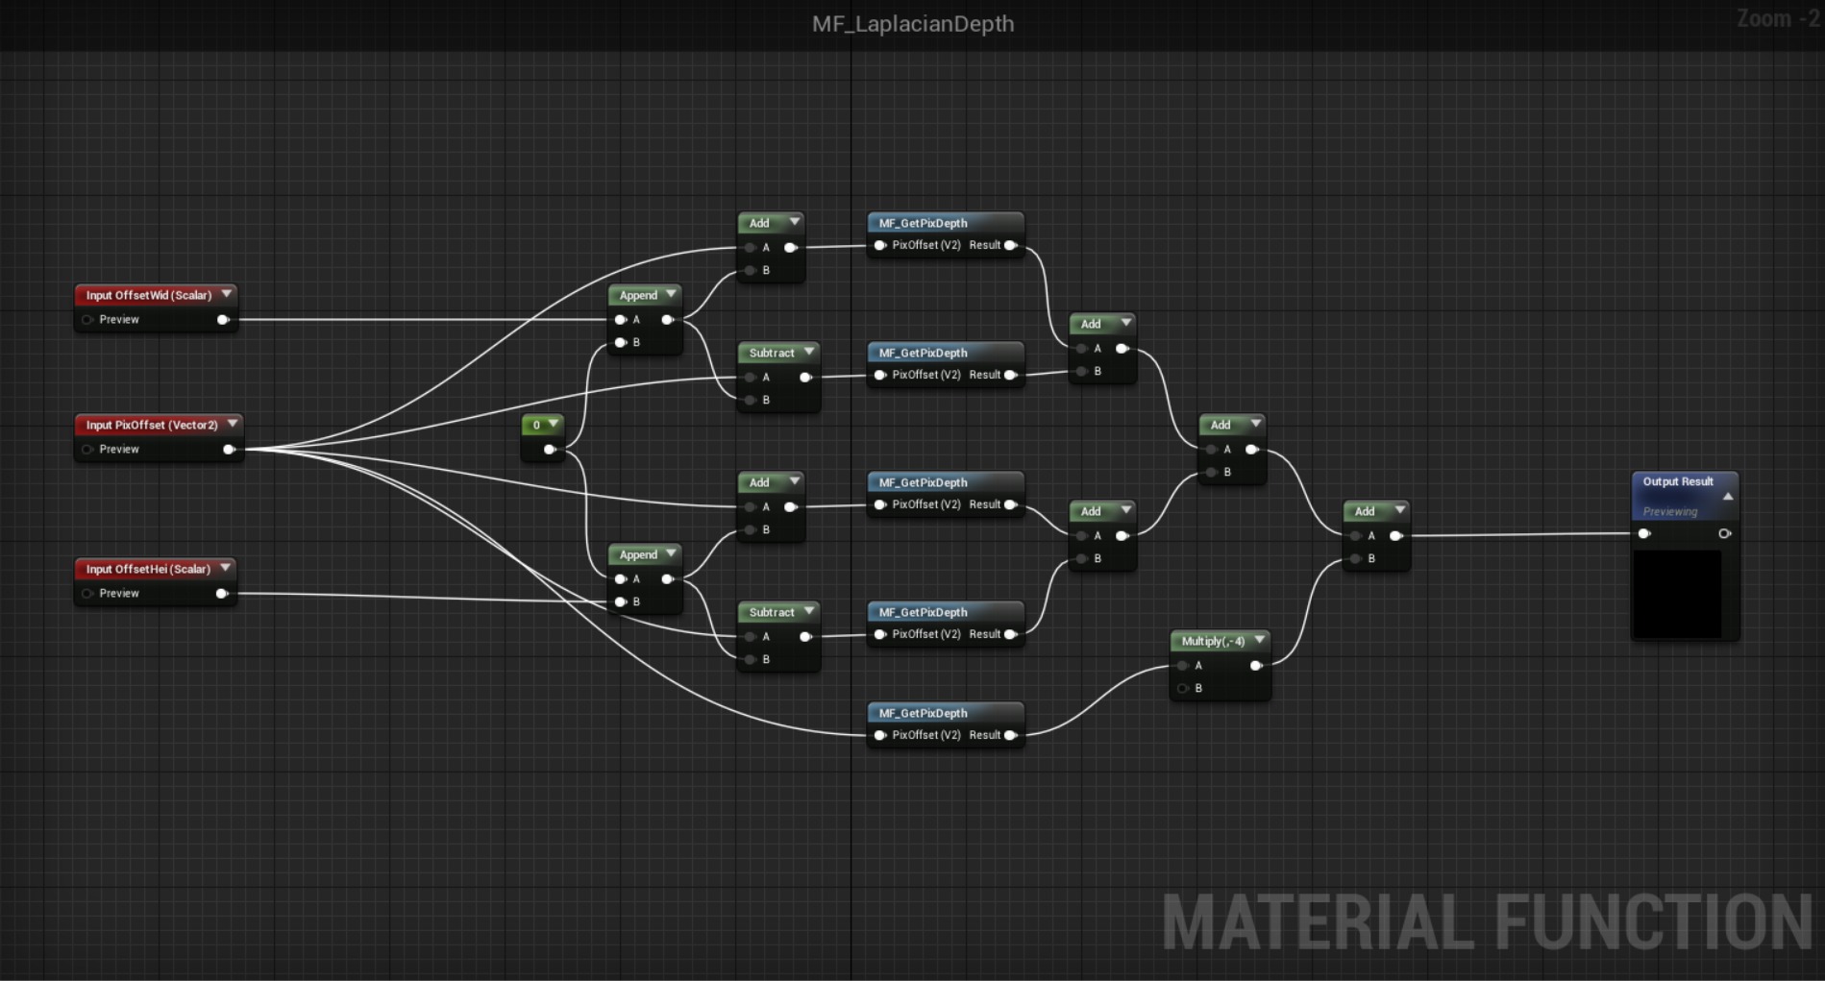Expand the Input OffsetWid (Scalar) node arrow

click(x=227, y=294)
